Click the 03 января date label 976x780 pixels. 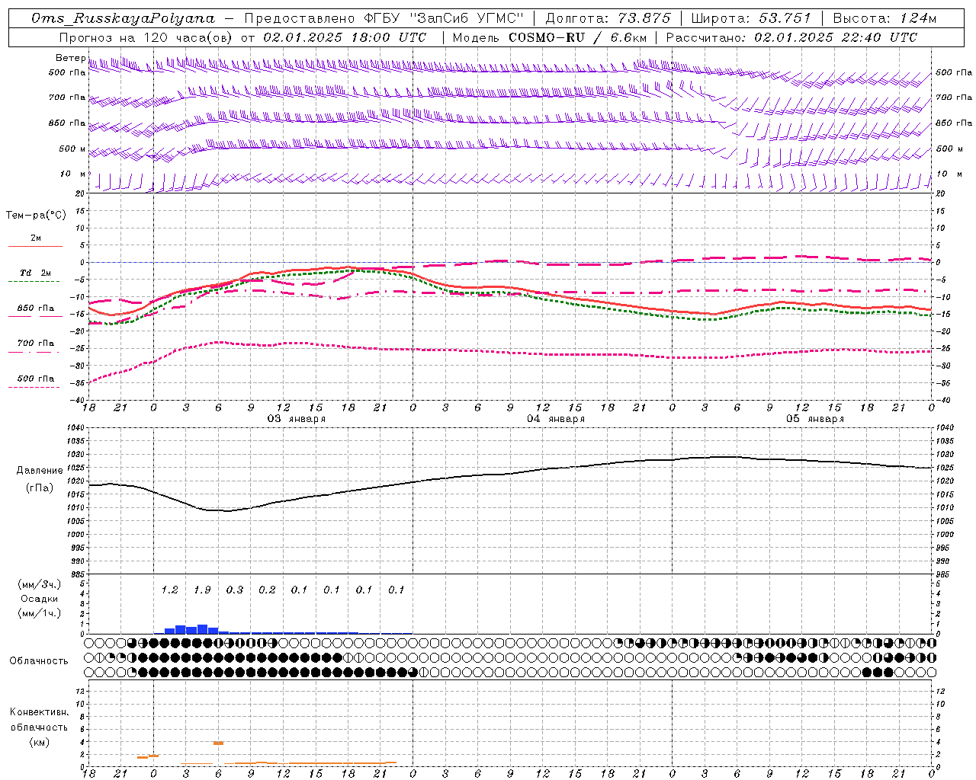click(296, 419)
